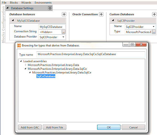Click the hidden Connection String field
Screen dimensions: 157x135
point(50,32)
